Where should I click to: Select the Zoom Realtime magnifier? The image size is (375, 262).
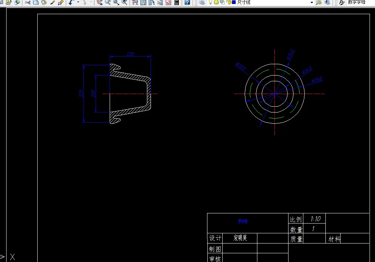[108, 3]
